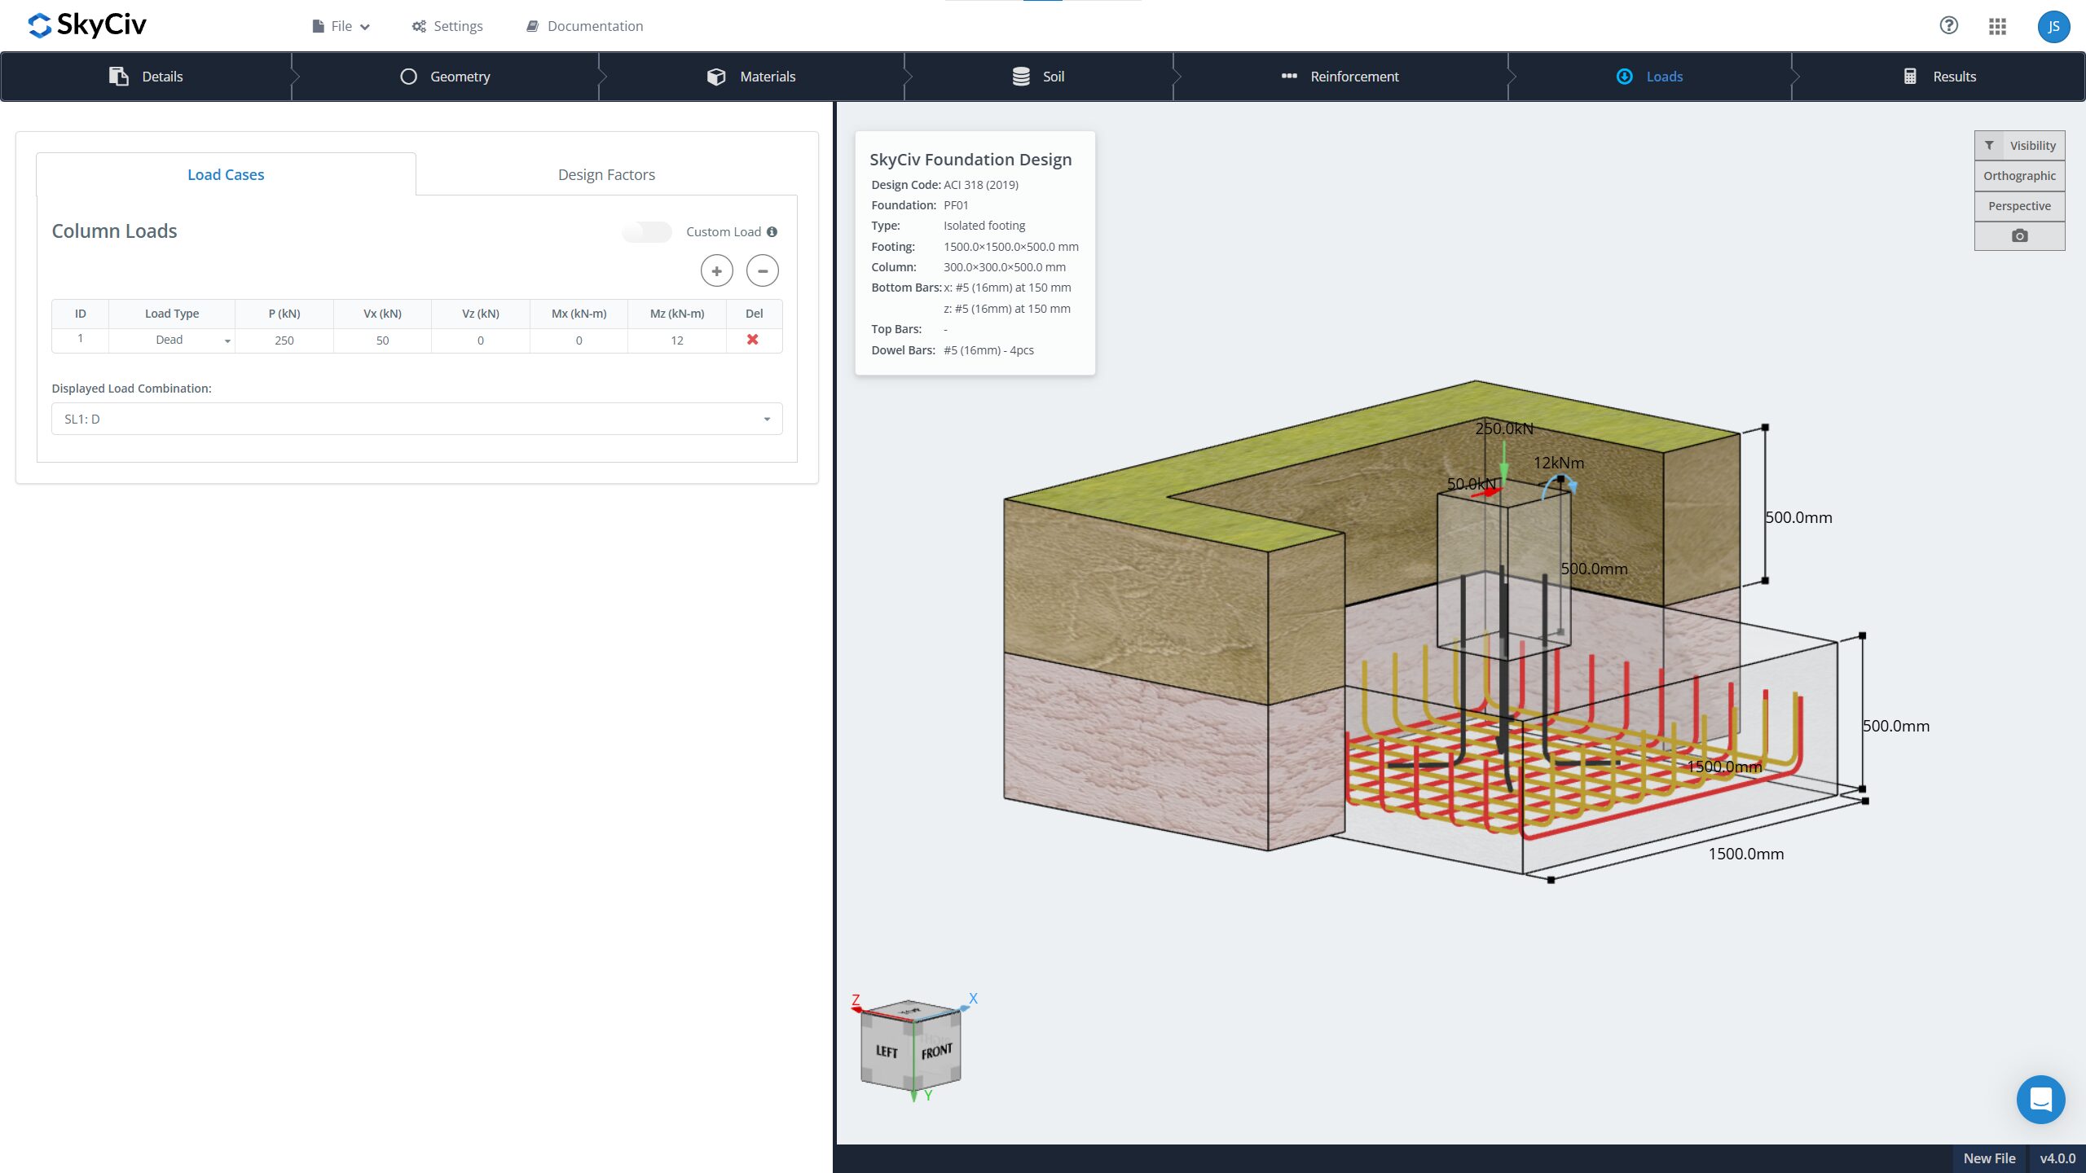Click the Loads step download-arrow icon
The height and width of the screenshot is (1173, 2086).
[1625, 77]
